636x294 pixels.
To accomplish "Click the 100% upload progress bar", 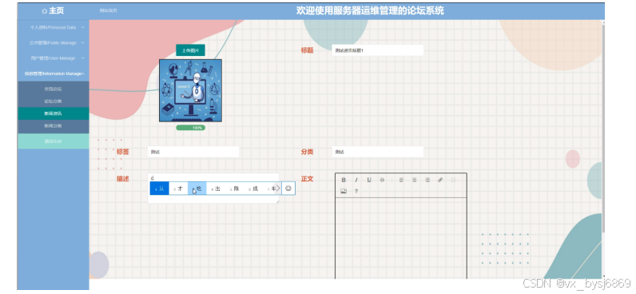I will click(x=190, y=128).
